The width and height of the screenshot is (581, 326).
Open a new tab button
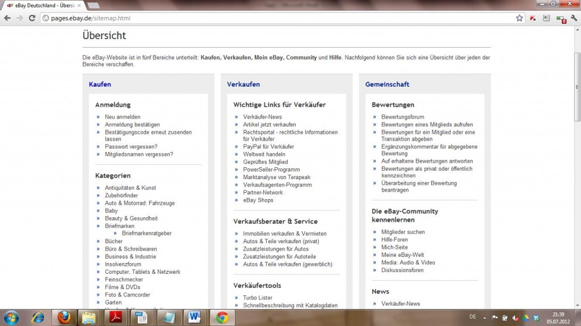pyautogui.click(x=93, y=6)
